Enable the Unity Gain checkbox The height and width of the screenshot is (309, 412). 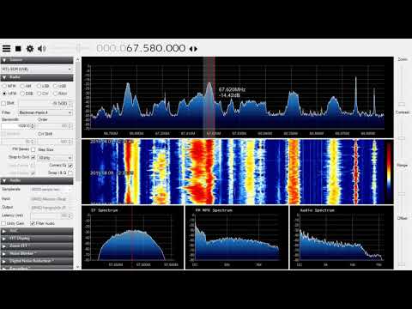point(3,223)
